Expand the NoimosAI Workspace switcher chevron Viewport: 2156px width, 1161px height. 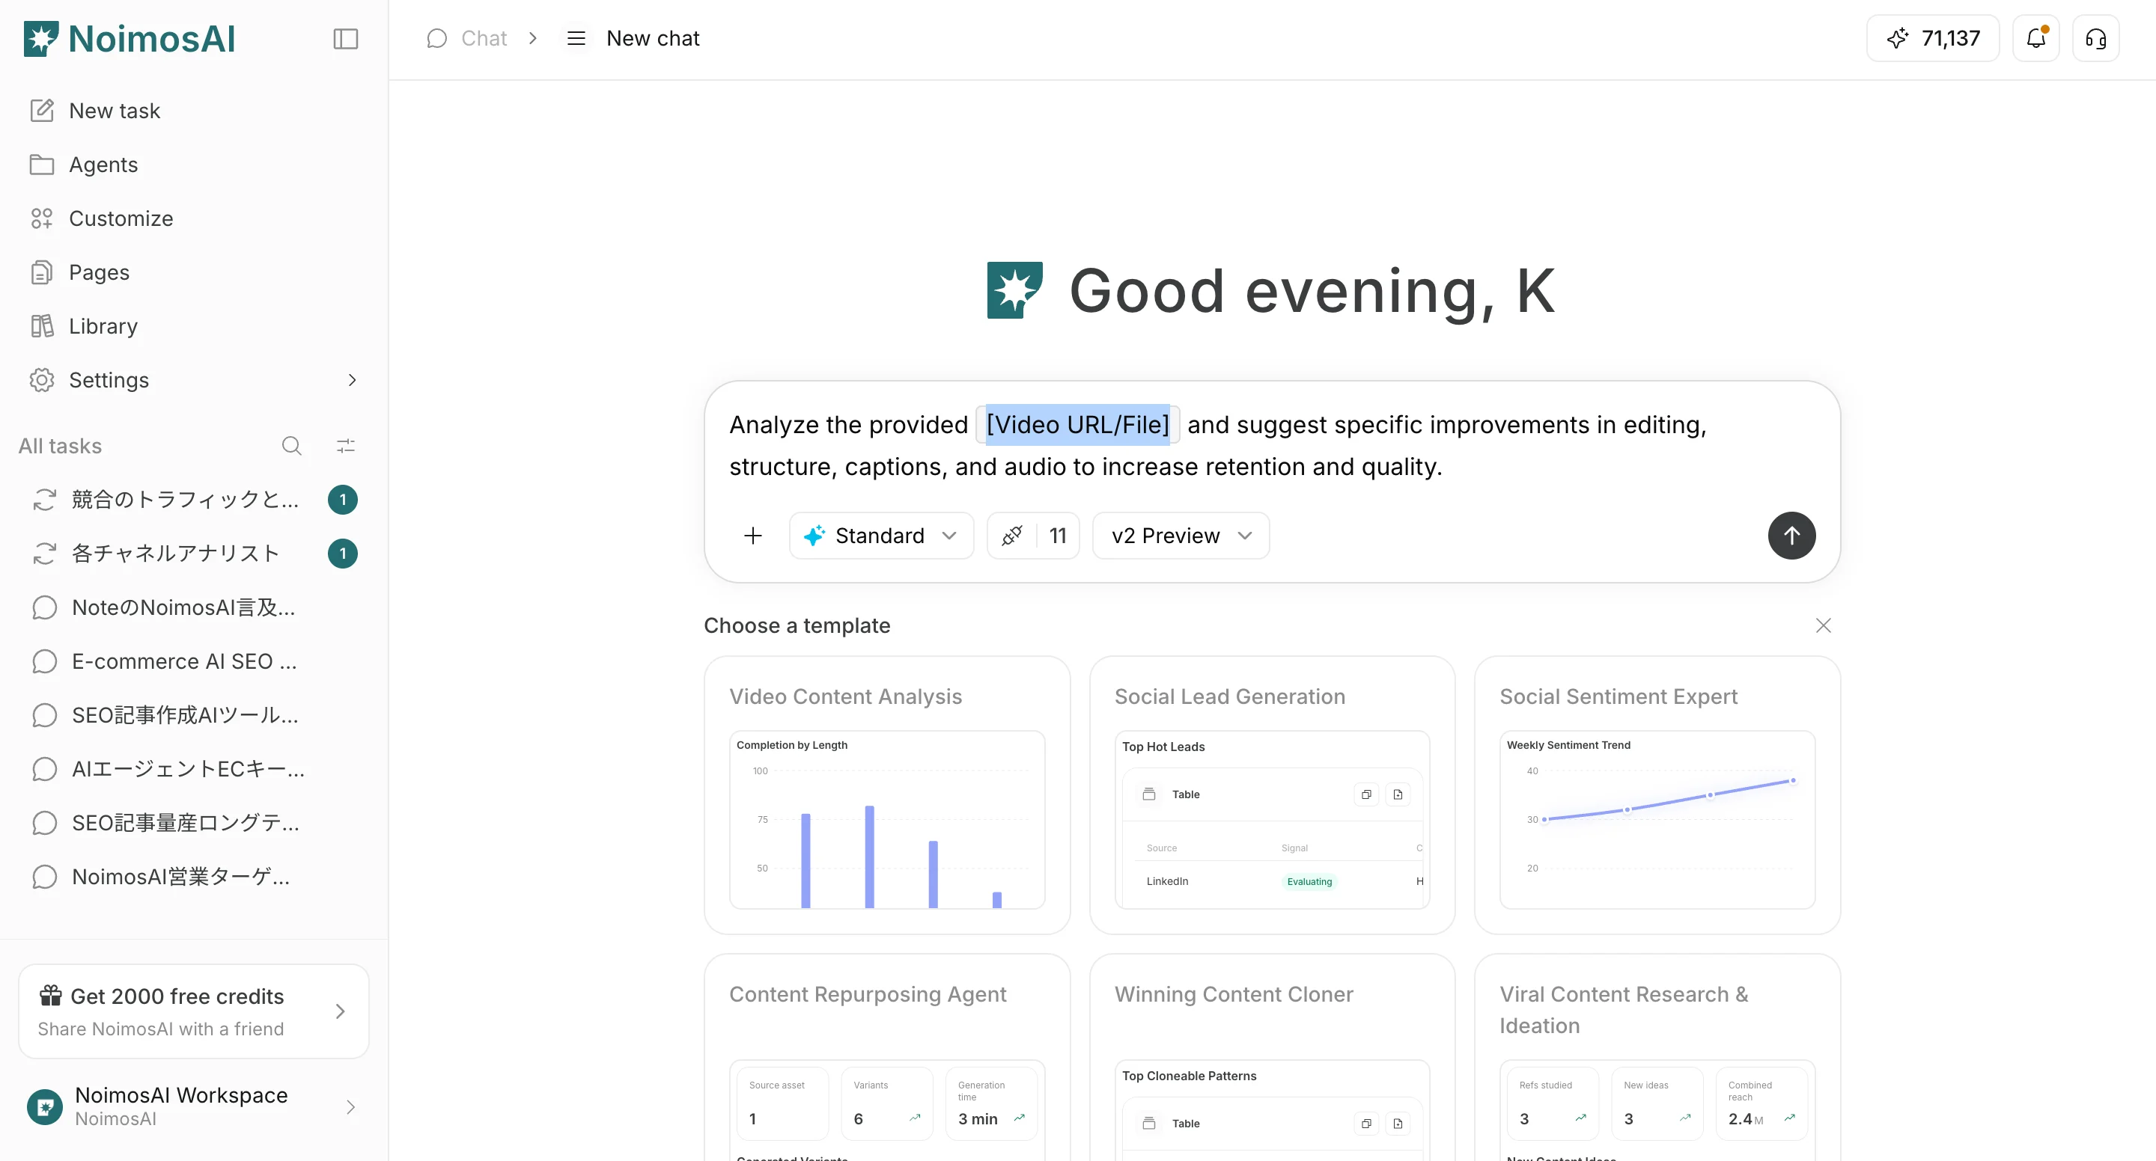[x=350, y=1106]
